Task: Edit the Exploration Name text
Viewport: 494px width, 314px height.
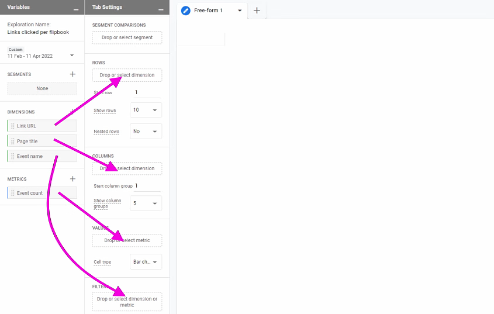Action: click(x=38, y=32)
